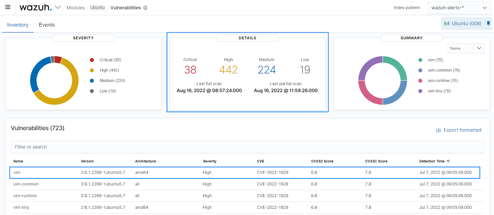The height and width of the screenshot is (215, 494).
Task: Sort by CVSS3 Score column header
Action: click(376, 161)
